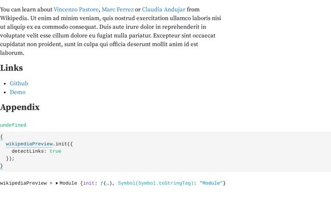Screen dimensions: 331x207
Task: Click the Appendix heading
Action: tap(20, 107)
